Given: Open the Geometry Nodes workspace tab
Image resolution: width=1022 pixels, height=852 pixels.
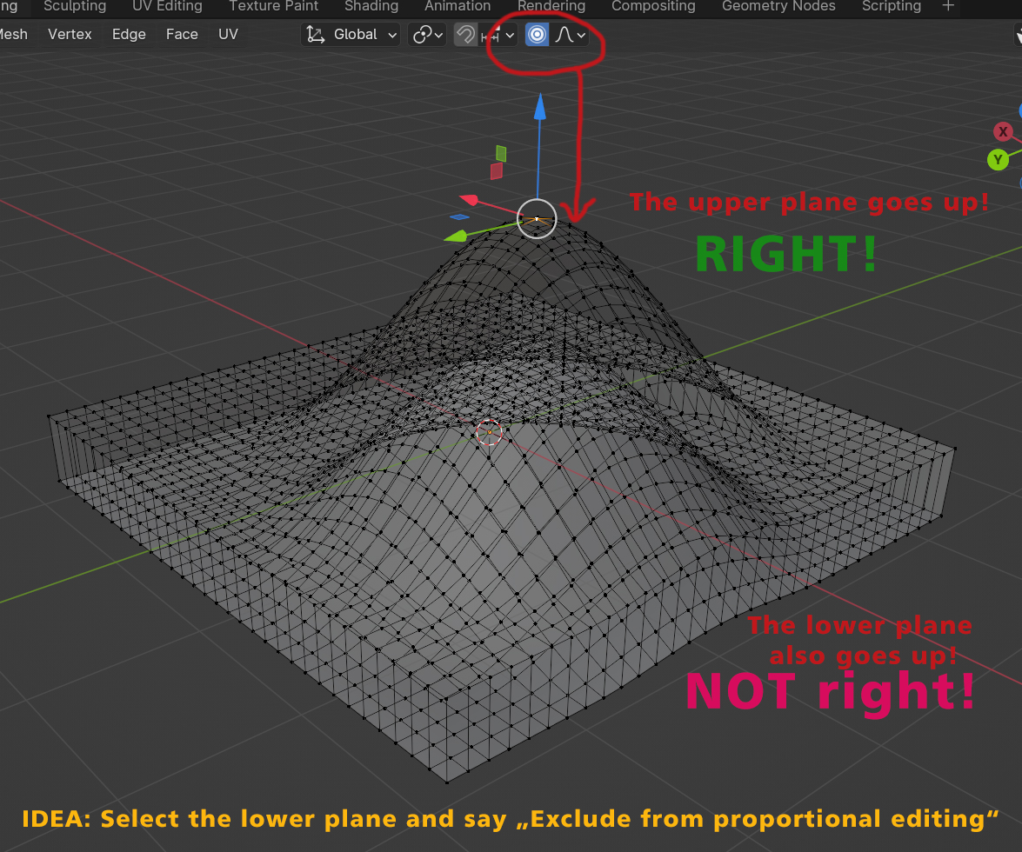Looking at the screenshot, I should tap(778, 6).
